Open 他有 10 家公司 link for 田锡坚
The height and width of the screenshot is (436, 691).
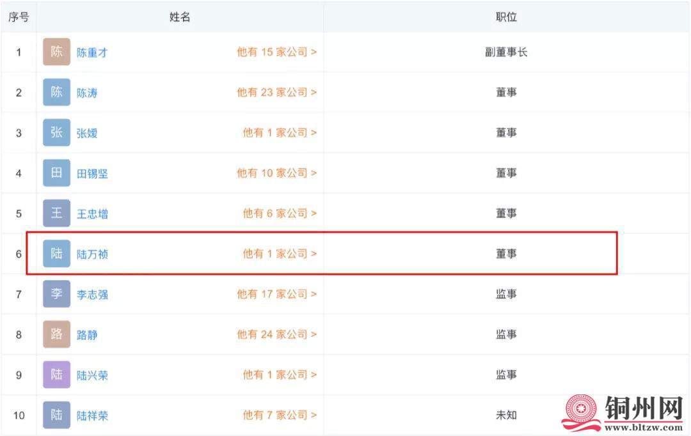click(277, 173)
